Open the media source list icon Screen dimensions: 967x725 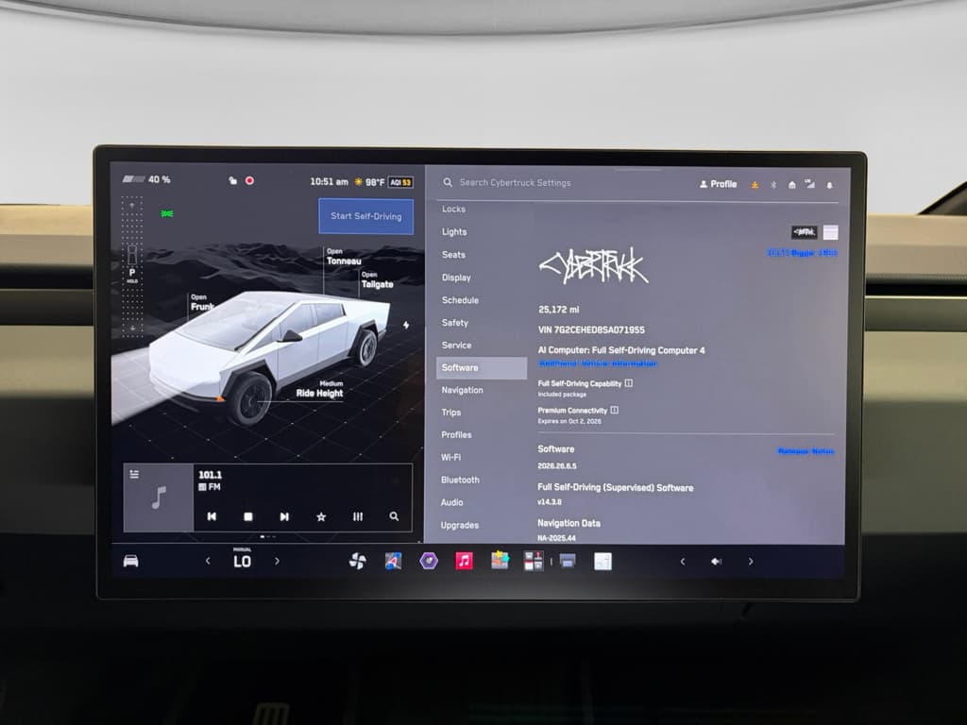pyautogui.click(x=134, y=474)
